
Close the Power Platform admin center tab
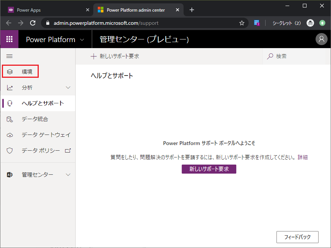coord(178,10)
